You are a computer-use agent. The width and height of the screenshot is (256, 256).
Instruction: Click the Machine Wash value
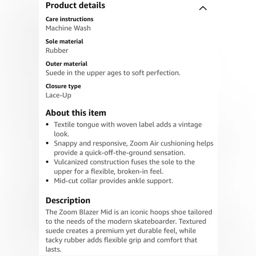68,28
